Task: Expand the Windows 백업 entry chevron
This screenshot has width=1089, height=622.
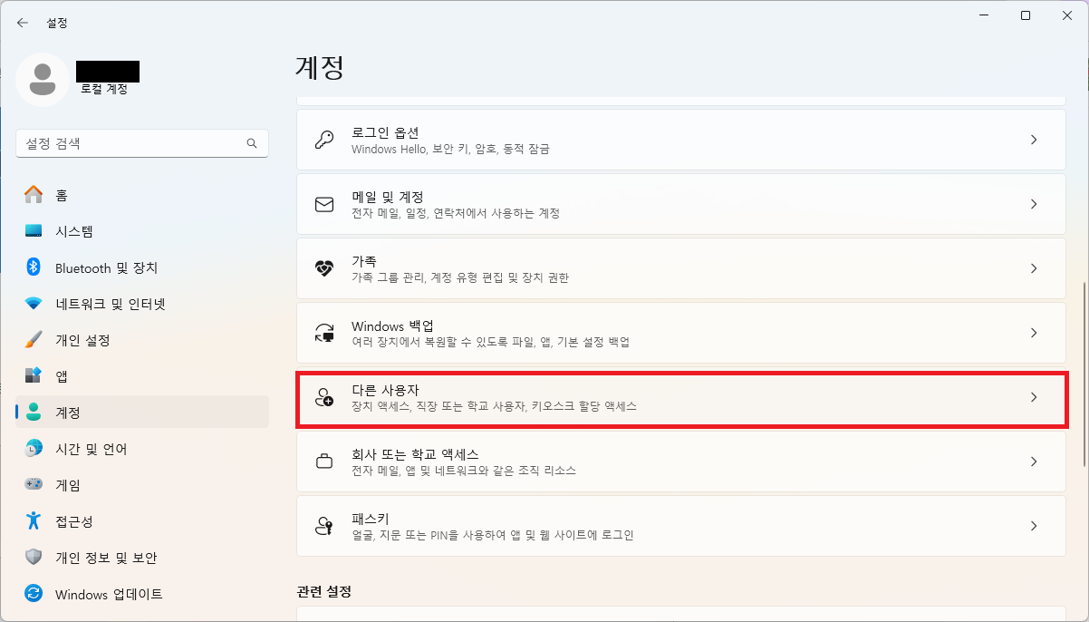Action: click(1034, 332)
